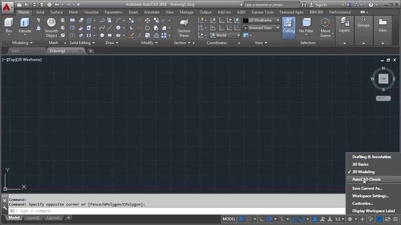Screen dimensions: 401x225
Task: Select Customize in workspace menu
Action: point(362,203)
